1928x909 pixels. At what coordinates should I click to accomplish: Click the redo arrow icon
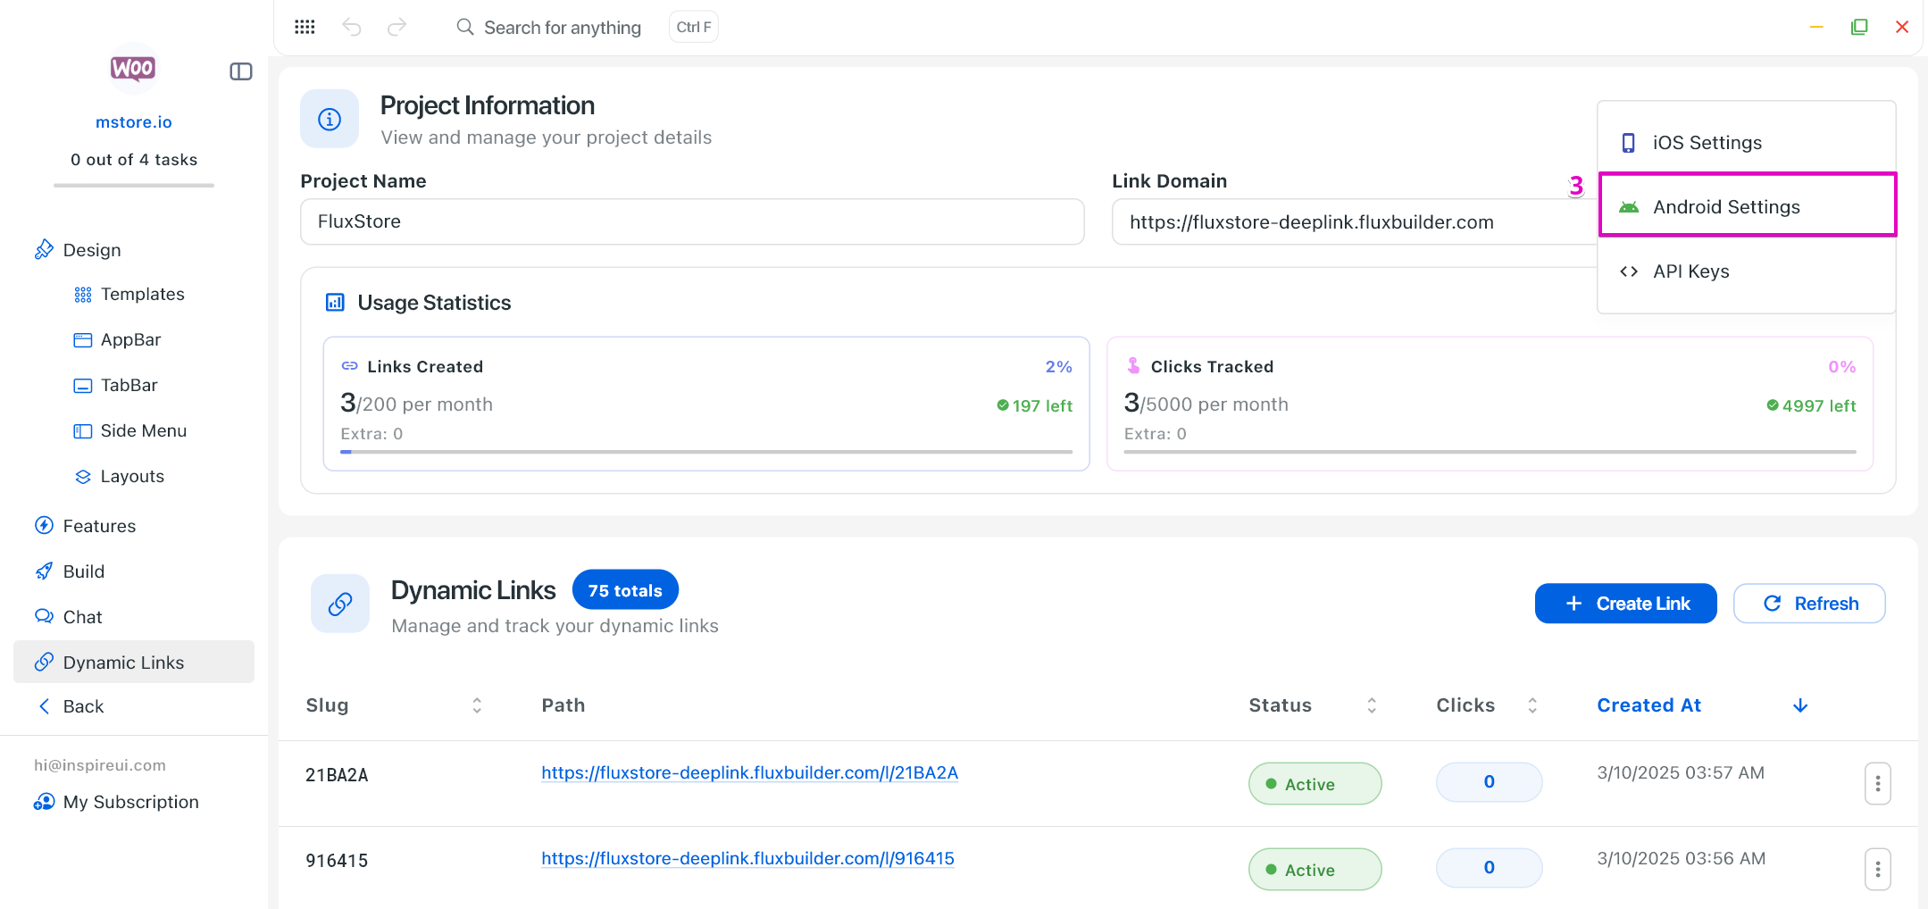point(396,27)
